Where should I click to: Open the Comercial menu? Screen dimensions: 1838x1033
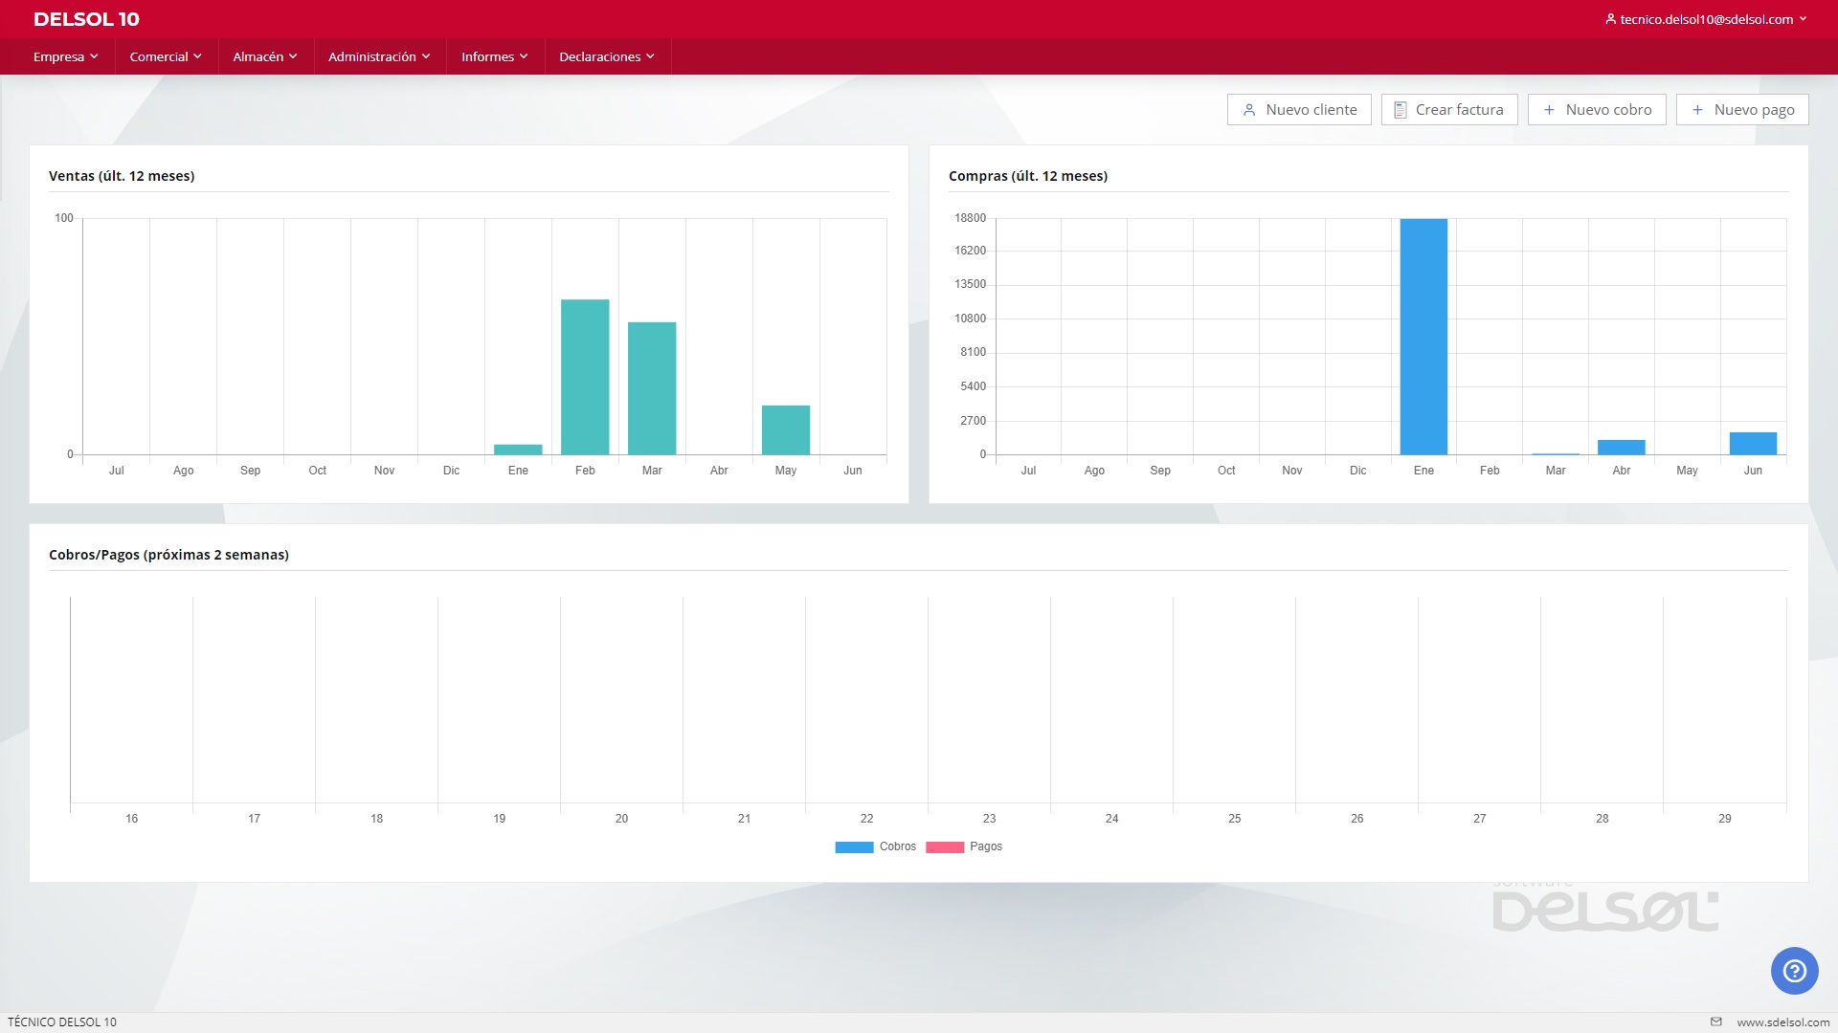[x=166, y=56]
